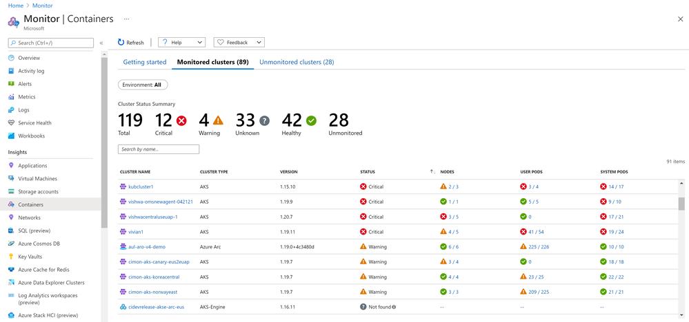The height and width of the screenshot is (322, 689).
Task: Click the Logs sidebar icon
Action: 12,110
